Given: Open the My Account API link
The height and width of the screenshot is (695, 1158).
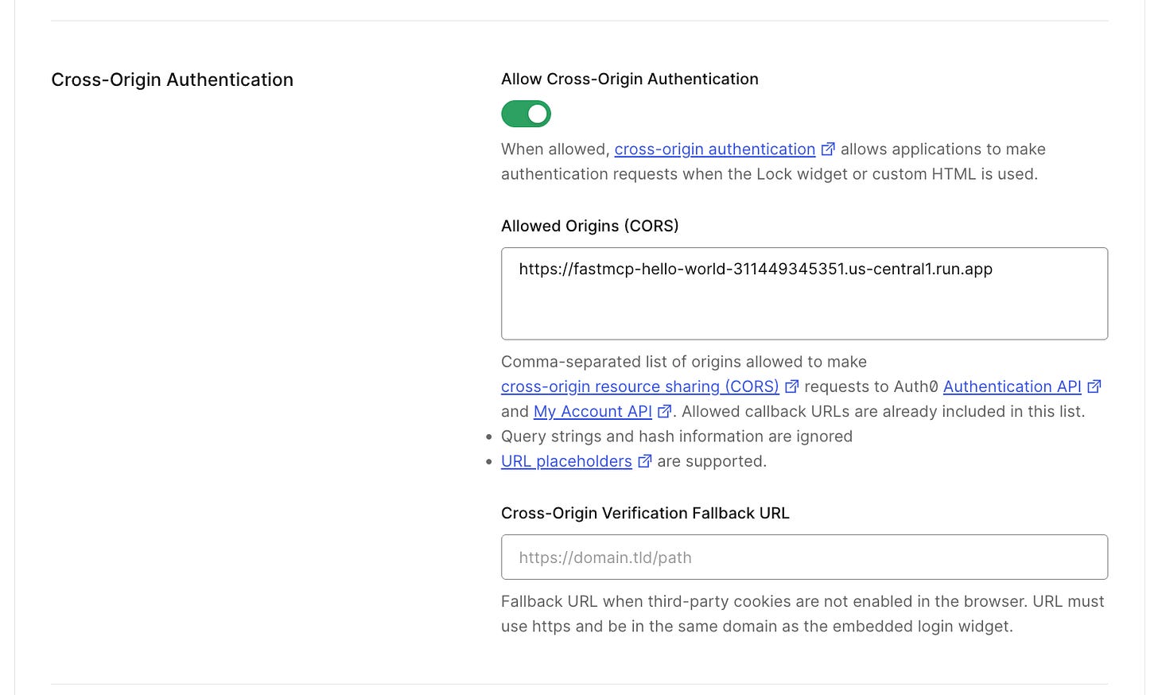Looking at the screenshot, I should tap(593, 411).
